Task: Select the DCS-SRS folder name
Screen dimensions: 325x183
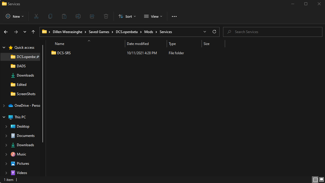Action: (x=64, y=53)
